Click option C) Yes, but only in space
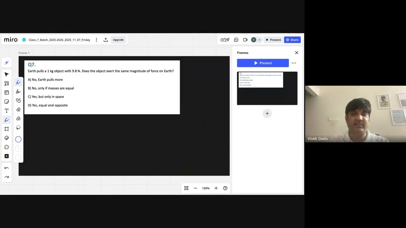This screenshot has width=406, height=228. (46, 97)
